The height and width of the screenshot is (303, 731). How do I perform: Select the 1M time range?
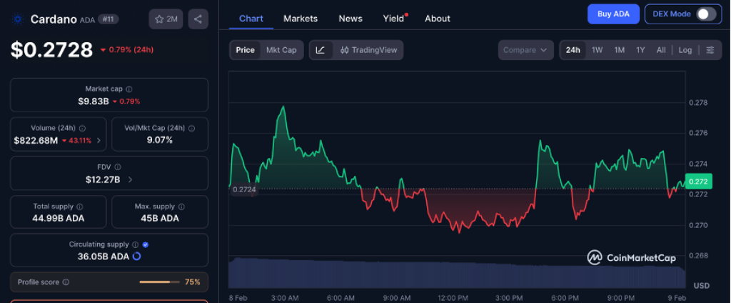click(619, 50)
